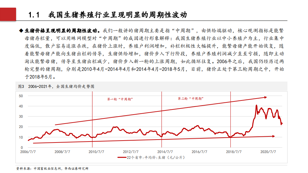Click the text '2014年4月-2018年5月' in paragraph

[x=160, y=69]
